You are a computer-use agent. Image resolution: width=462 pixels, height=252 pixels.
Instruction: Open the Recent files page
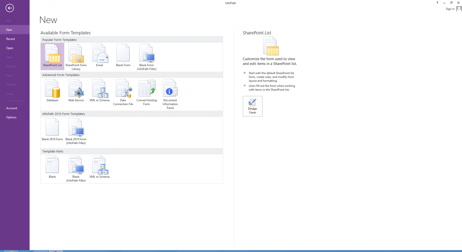pos(15,39)
